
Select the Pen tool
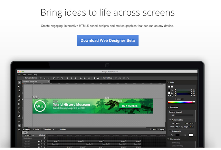[19, 100]
